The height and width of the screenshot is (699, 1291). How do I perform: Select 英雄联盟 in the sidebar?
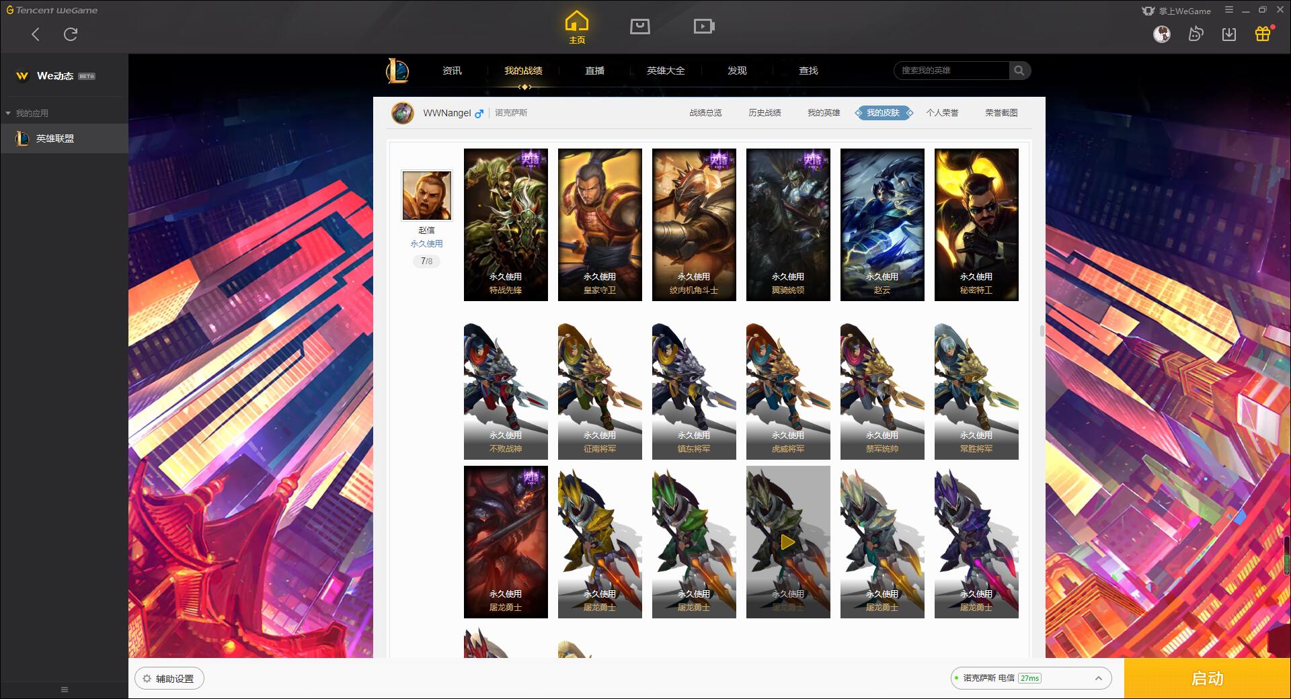[x=64, y=138]
